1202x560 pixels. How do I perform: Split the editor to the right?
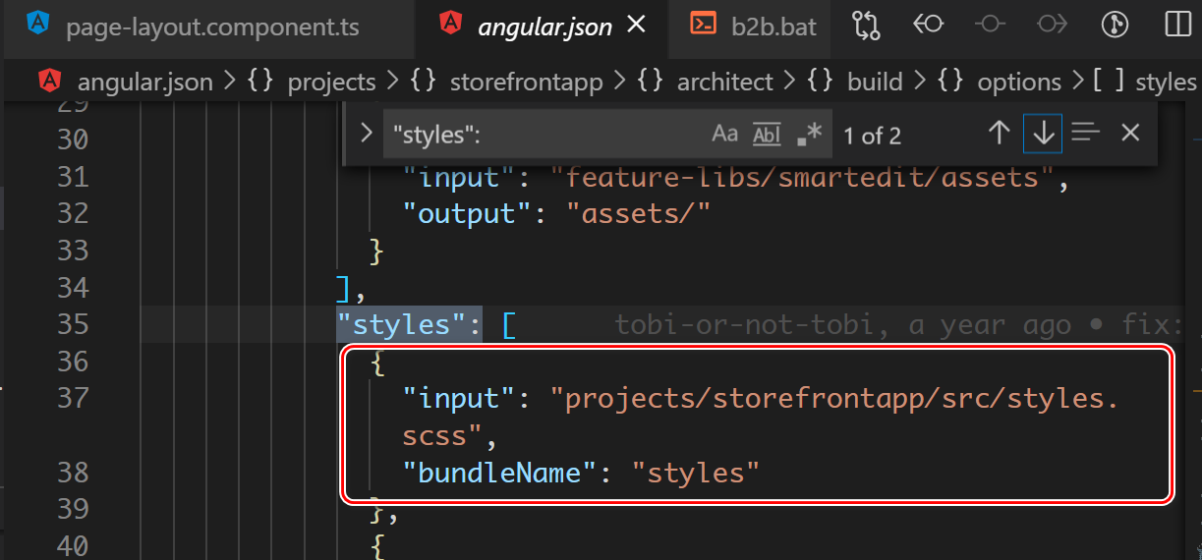1177,25
